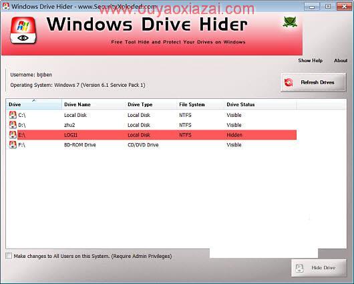Click the D:\ drive icon
The width and height of the screenshot is (354, 284).
click(13, 125)
